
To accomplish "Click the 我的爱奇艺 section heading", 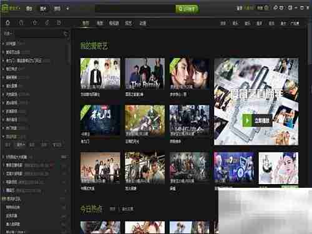I will pos(94,46).
